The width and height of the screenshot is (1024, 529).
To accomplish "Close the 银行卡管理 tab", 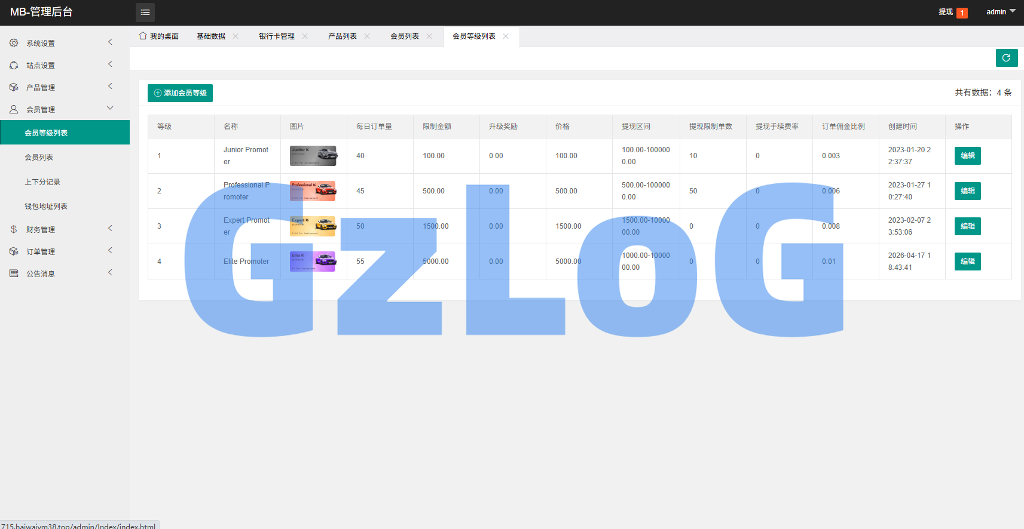I will [x=305, y=36].
